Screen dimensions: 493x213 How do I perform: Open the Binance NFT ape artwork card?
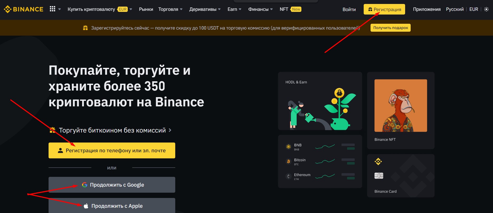point(401,110)
